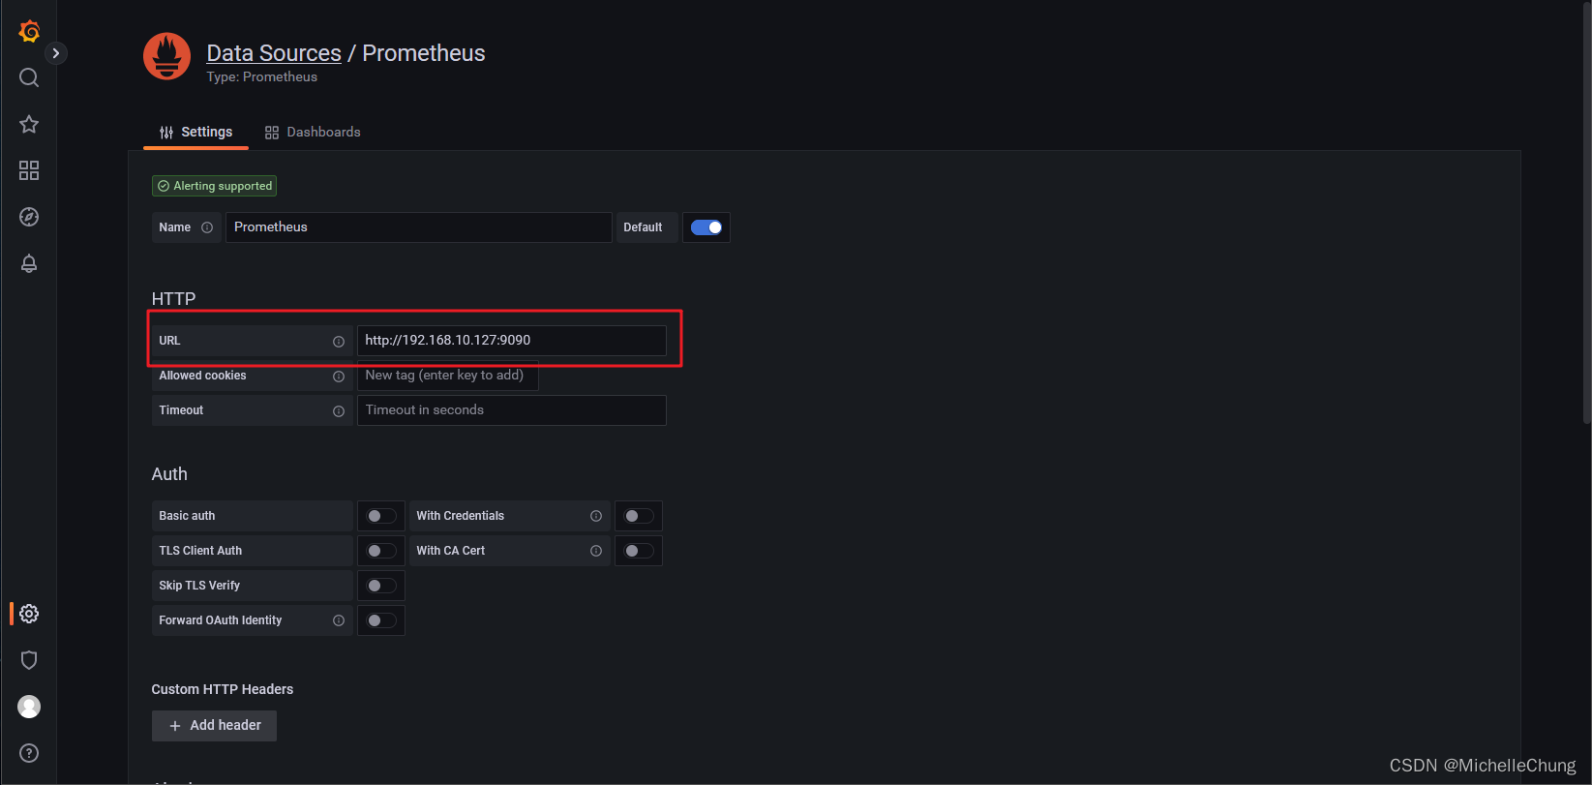Screen dimensions: 1592x785
Task: Open the Explore compass icon
Action: [29, 217]
